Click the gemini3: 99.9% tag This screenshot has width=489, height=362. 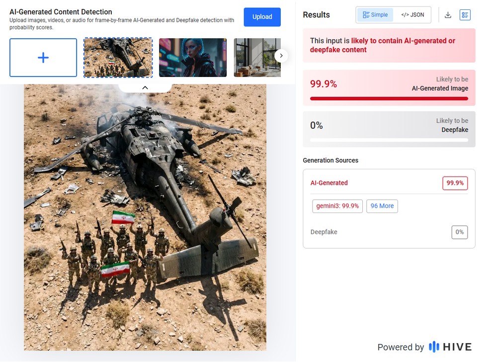pyautogui.click(x=337, y=206)
